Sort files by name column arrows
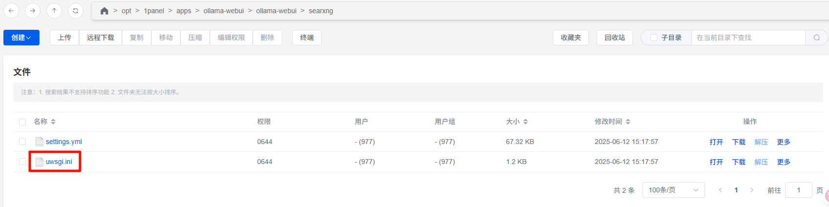829x207 pixels. [53, 122]
